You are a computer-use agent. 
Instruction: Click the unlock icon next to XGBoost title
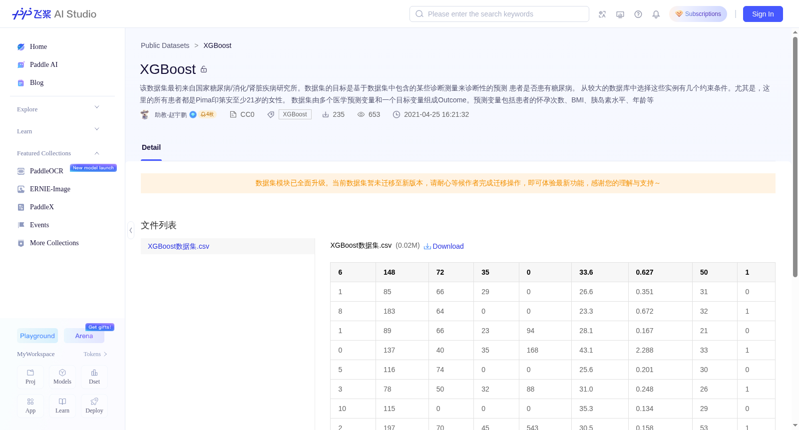tap(204, 69)
